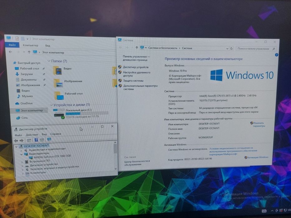Select the Видео folder icon in Папки

[x=57, y=71]
